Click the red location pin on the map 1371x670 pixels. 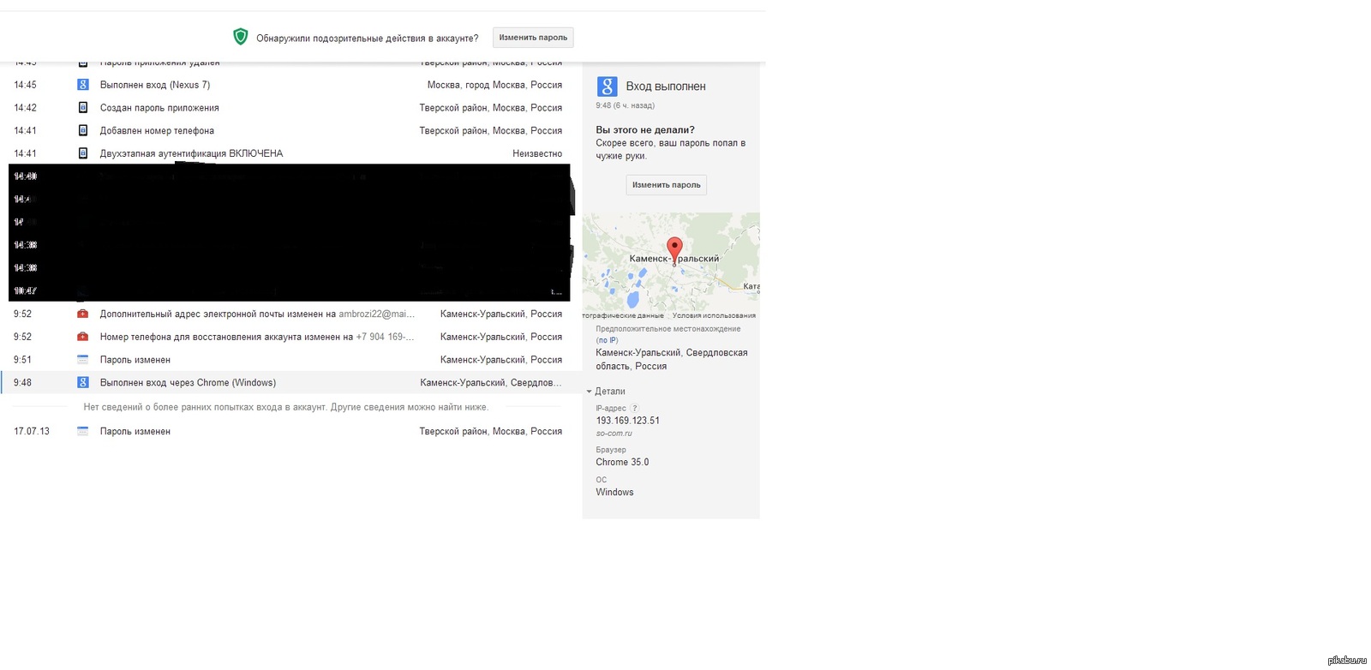point(674,250)
